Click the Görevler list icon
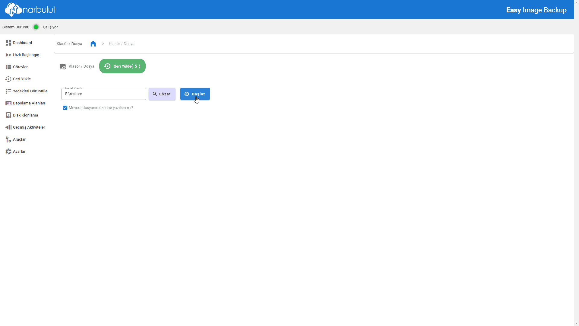 coord(8,67)
